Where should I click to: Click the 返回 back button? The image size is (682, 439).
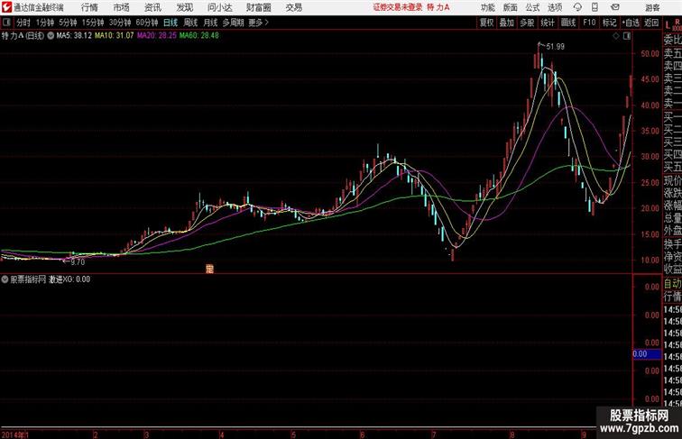point(651,23)
